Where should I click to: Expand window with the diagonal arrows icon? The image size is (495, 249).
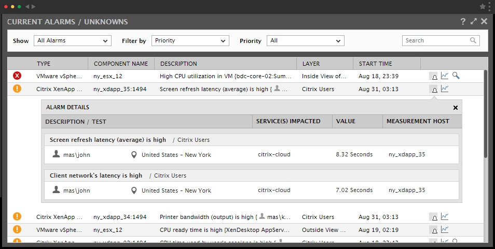coord(474,21)
